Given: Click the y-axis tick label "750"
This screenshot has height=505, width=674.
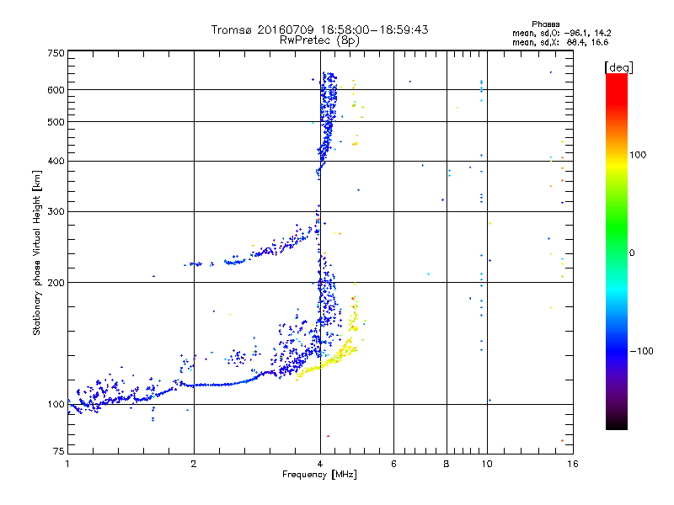Looking at the screenshot, I should click(56, 53).
